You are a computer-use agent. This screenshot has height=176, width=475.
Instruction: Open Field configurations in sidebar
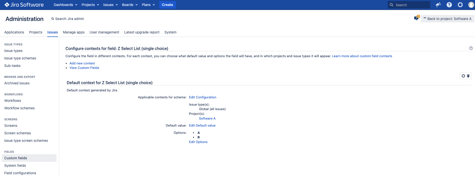(x=20, y=173)
